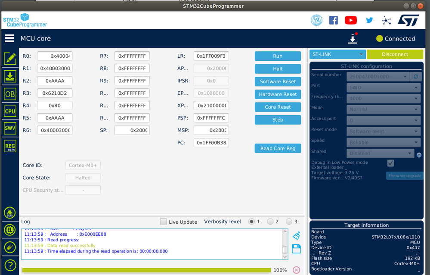Click the Read Core Reg button
Screen dimensions: 430x275
pyautogui.click(x=278, y=148)
